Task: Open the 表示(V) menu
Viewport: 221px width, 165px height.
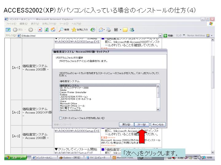Action: [x=35, y=24]
